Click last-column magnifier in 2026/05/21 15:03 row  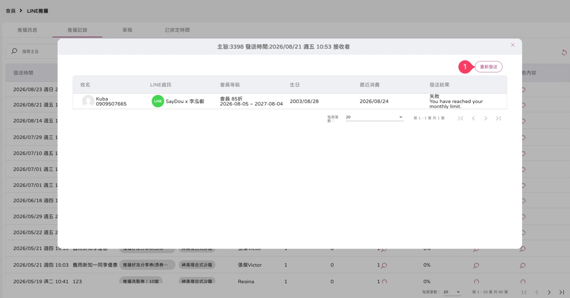point(522,265)
